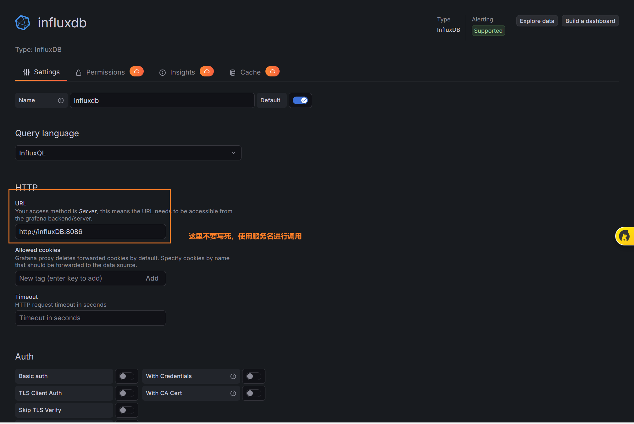Enable the TLS Client Auth switch

[126, 393]
